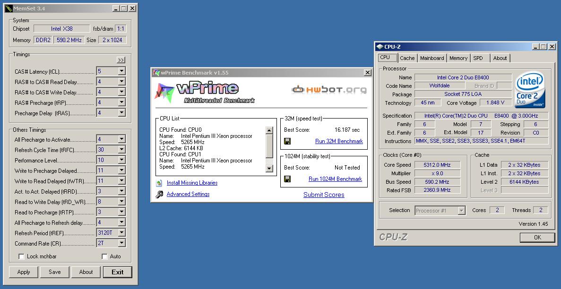Click the wPrime title bar icon
The height and width of the screenshot is (289, 561).
pyautogui.click(x=156, y=73)
